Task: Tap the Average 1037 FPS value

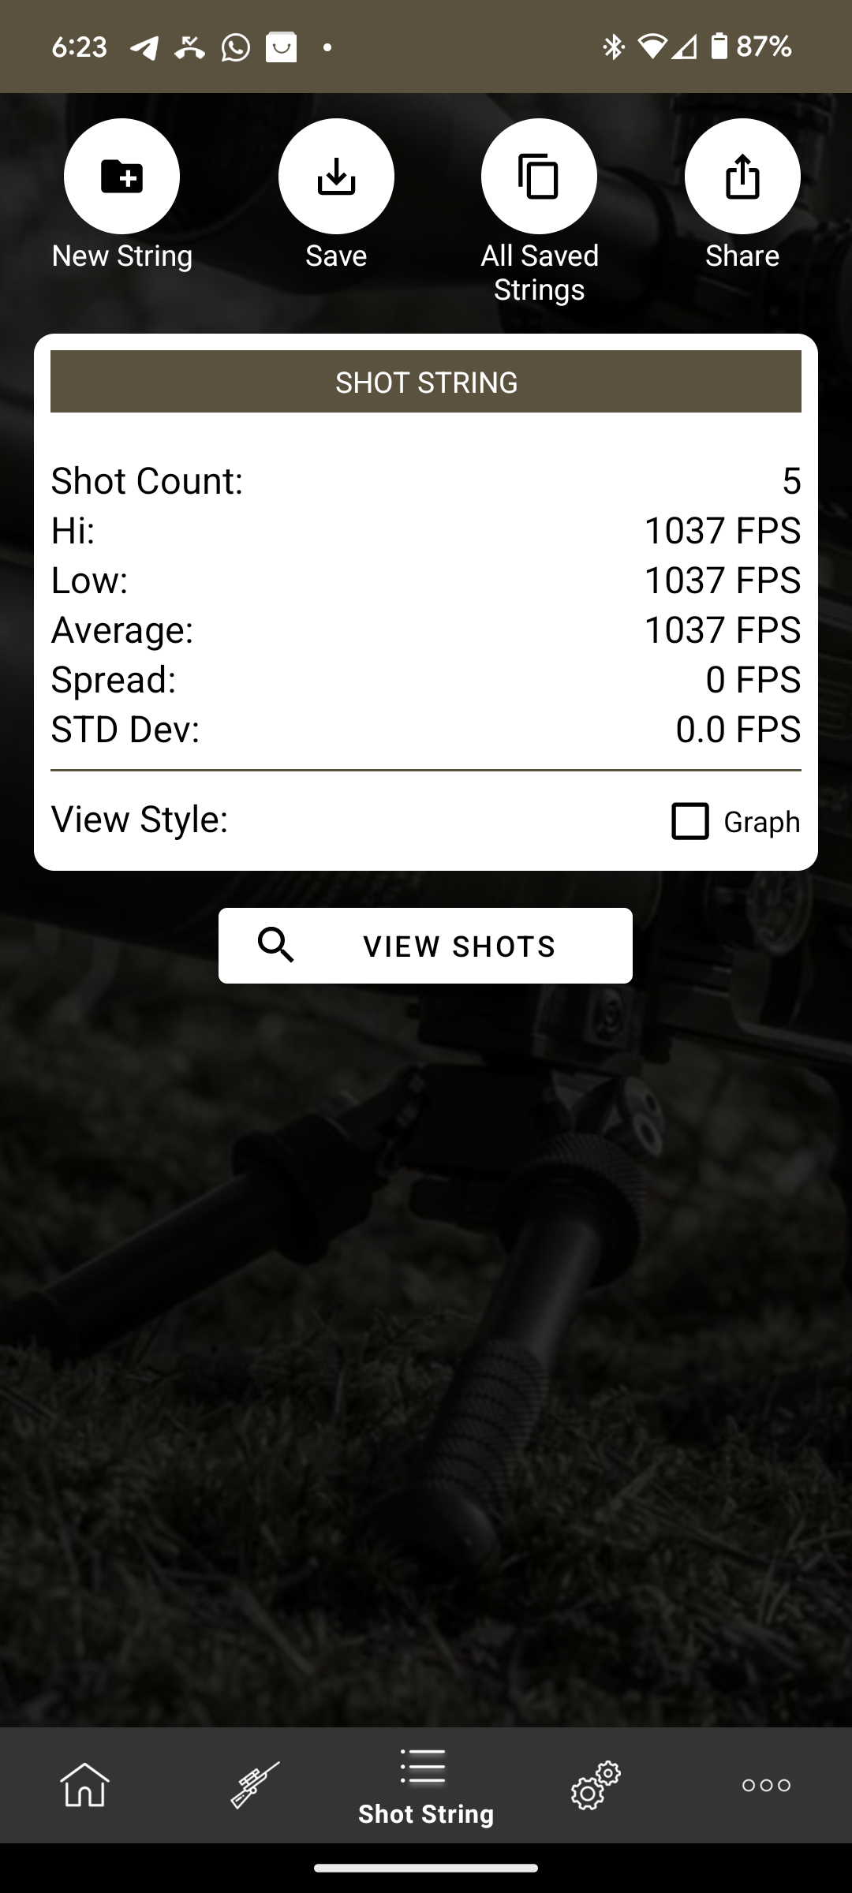Action: point(723,630)
